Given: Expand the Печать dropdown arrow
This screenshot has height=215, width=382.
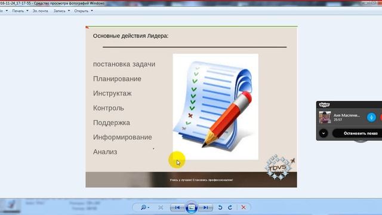Looking at the screenshot, I should pyautogui.click(x=27, y=11).
